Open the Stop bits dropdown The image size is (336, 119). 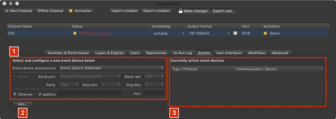(154, 85)
